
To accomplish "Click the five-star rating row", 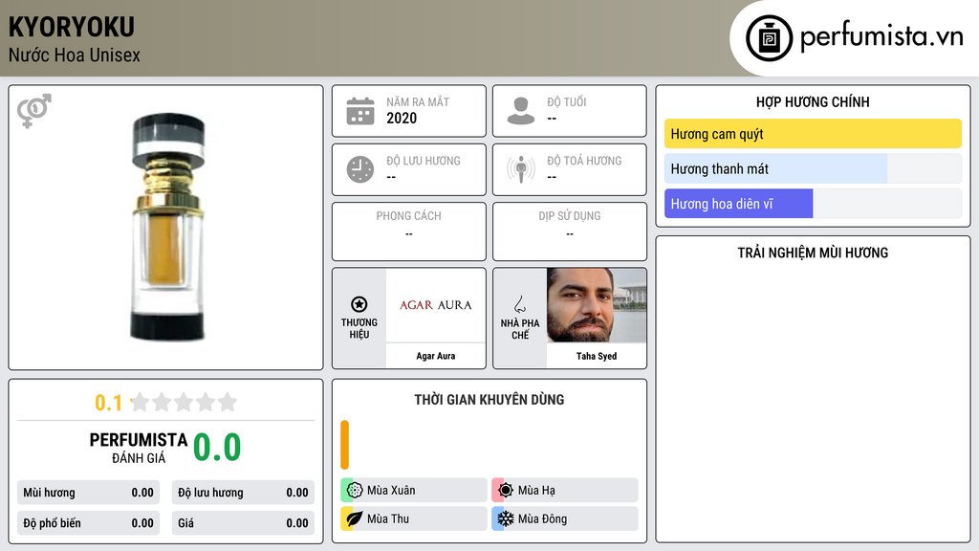I will click(x=184, y=402).
